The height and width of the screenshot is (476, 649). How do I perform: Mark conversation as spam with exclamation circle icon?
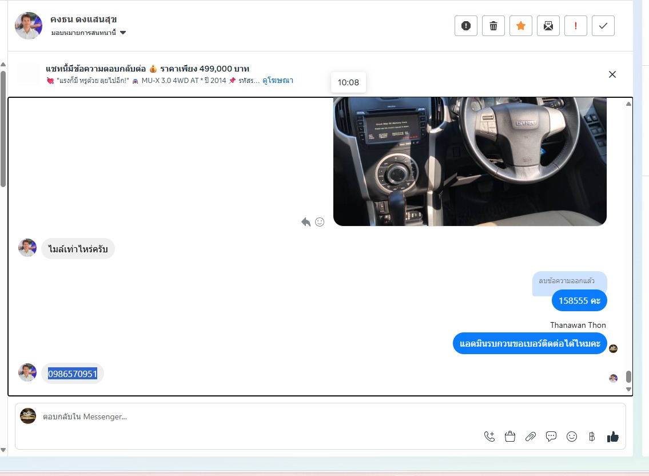465,26
